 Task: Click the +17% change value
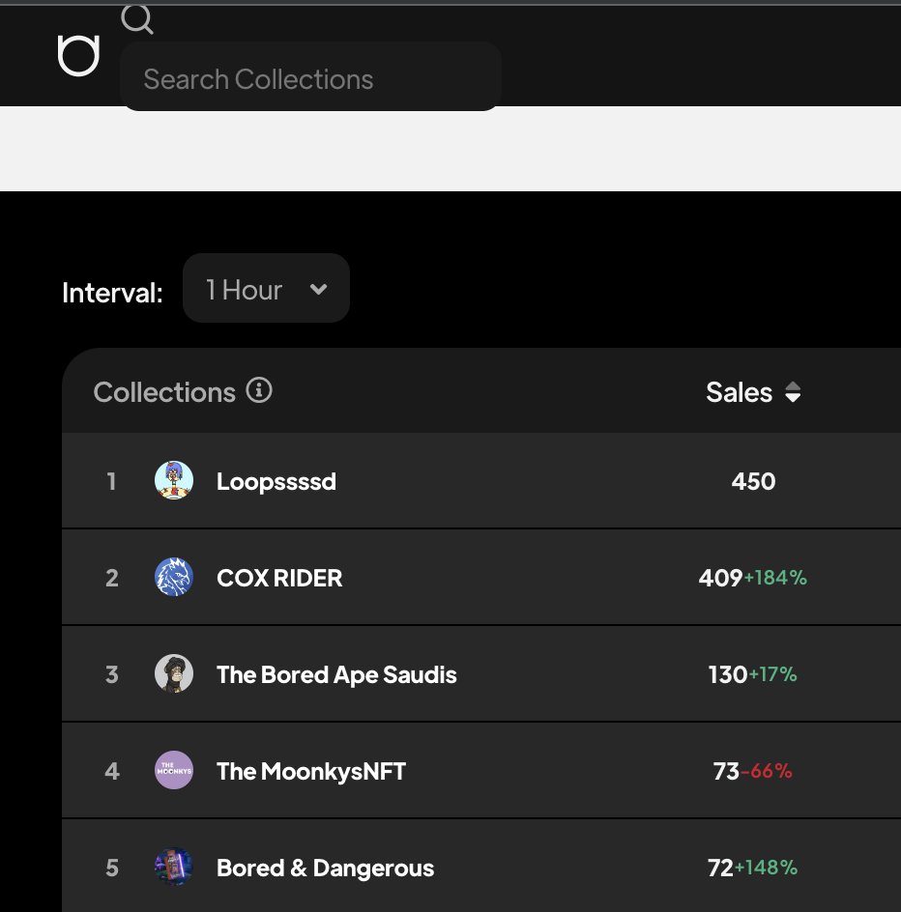point(773,674)
